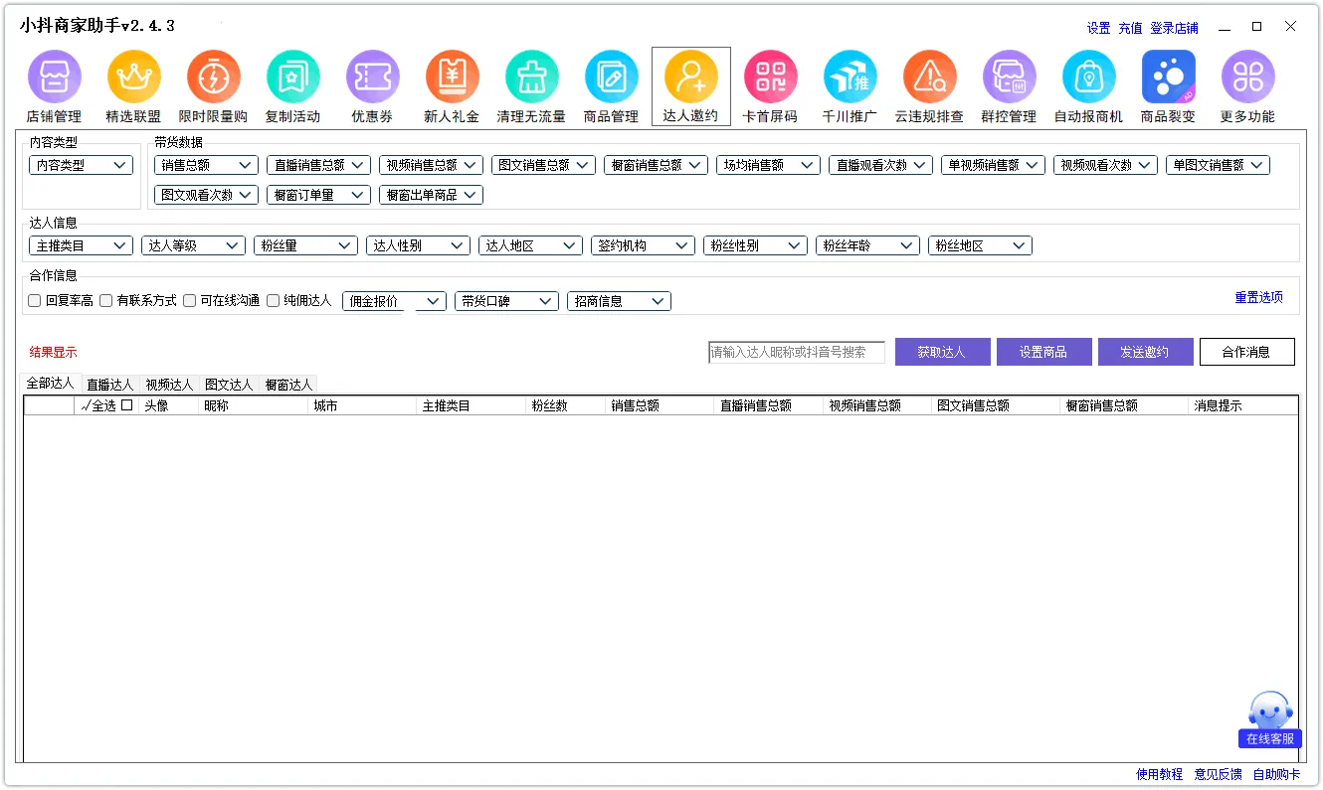The image size is (1323, 790).
Task: Tick the 纯佣达人 checkbox
Action: tap(274, 301)
